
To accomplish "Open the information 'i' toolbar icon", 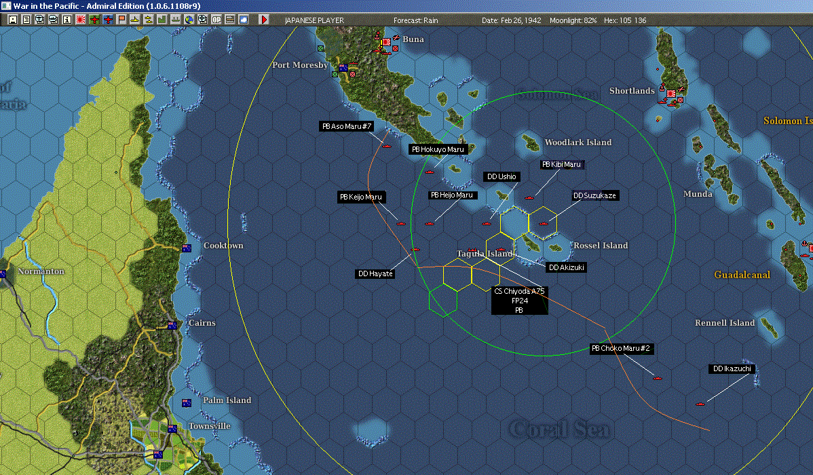I will coord(67,20).
